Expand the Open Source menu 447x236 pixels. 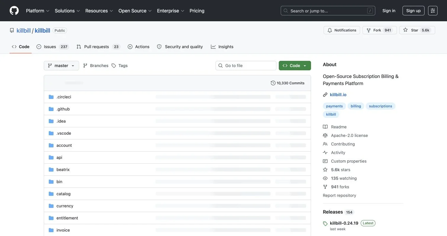[x=135, y=11]
